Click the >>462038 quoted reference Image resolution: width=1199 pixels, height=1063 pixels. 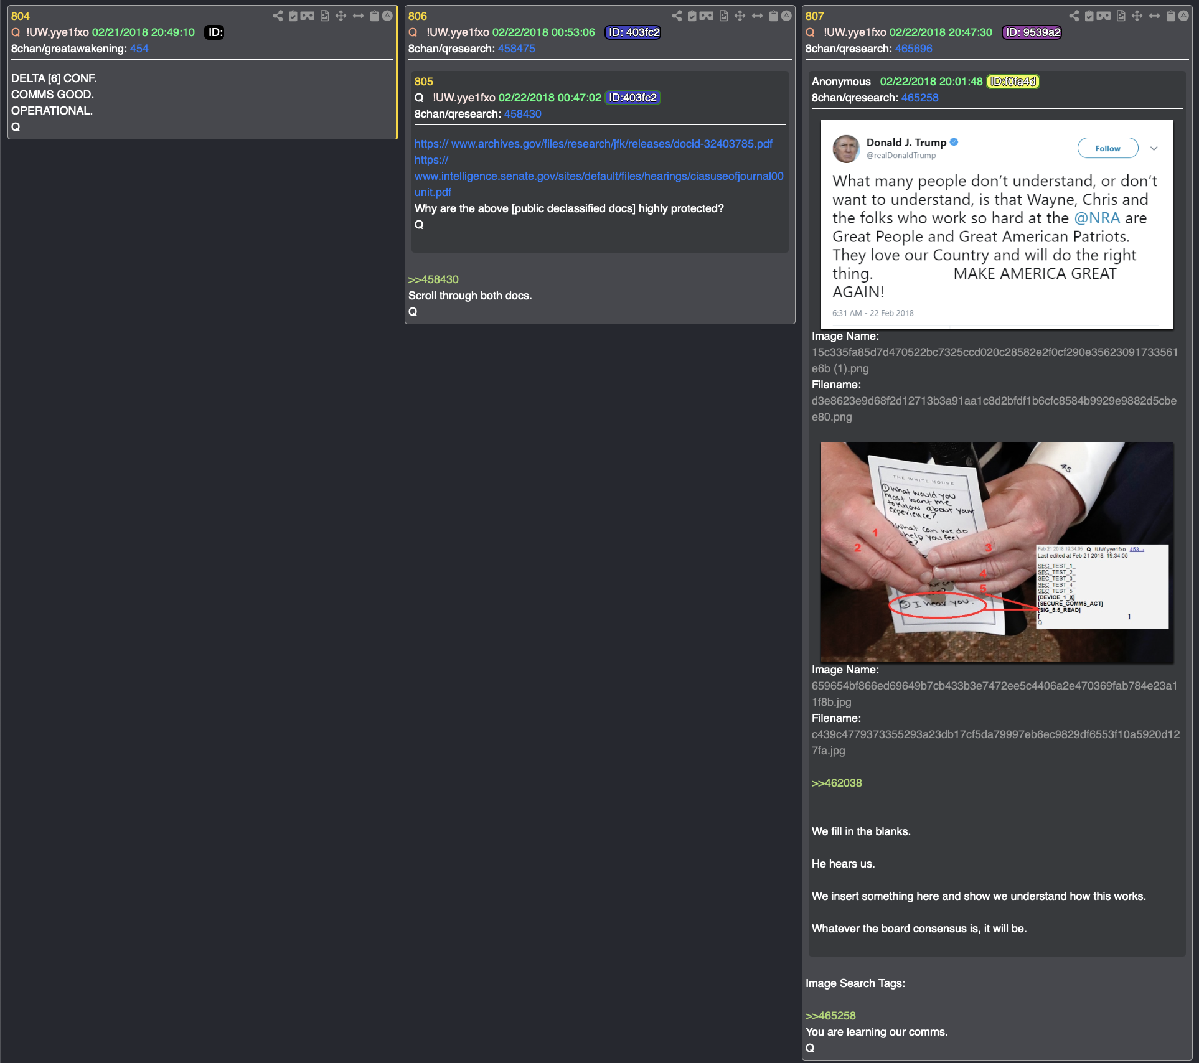click(837, 783)
